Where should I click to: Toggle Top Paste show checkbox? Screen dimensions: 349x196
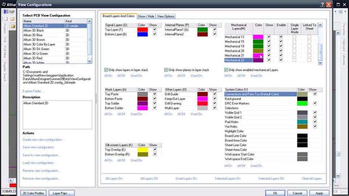coord(155,94)
